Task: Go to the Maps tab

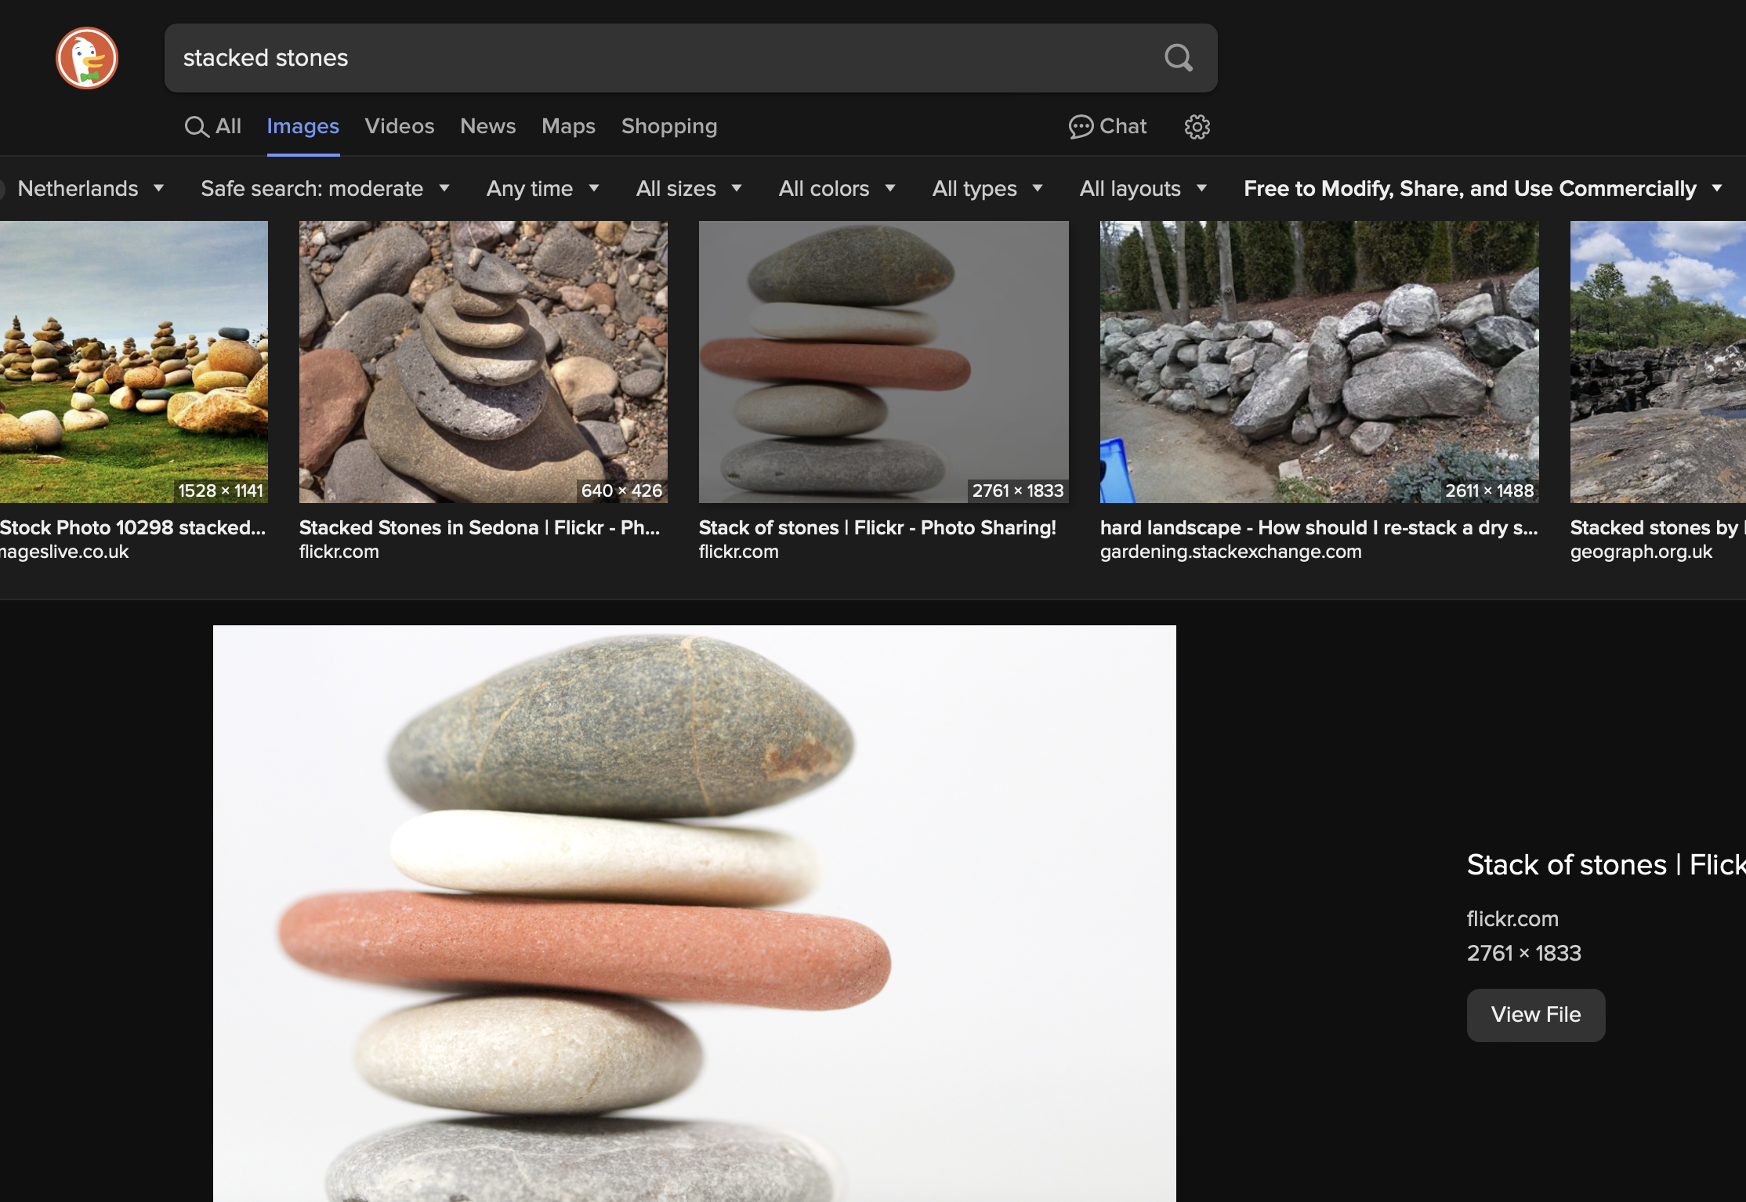Action: 568,126
